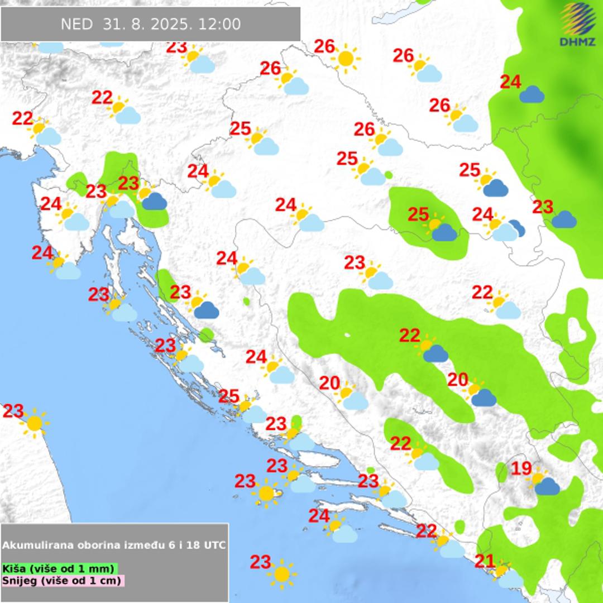603x603 pixels.
Task: Click the legend title Akumulirana oborina
Action: pyautogui.click(x=114, y=545)
